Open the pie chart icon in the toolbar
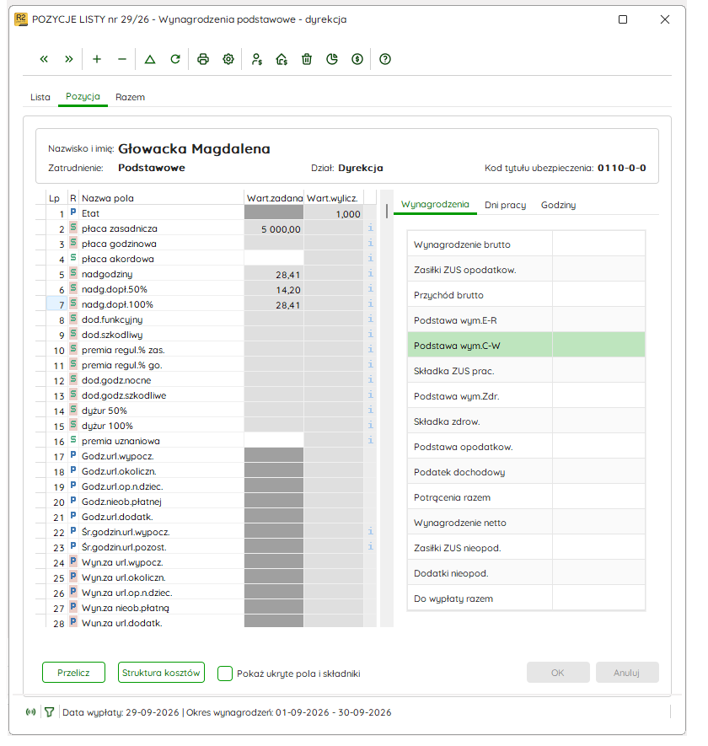708x746 pixels. pyautogui.click(x=332, y=59)
